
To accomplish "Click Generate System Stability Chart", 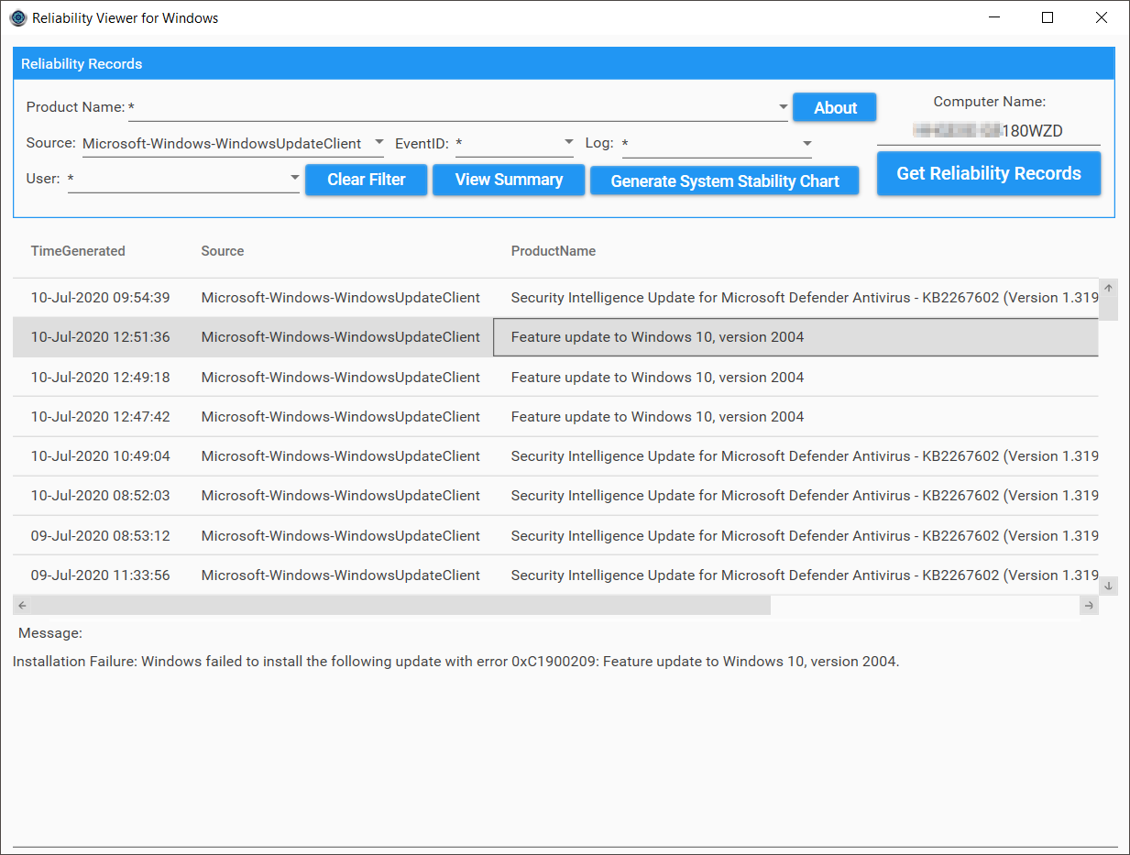I will [725, 181].
